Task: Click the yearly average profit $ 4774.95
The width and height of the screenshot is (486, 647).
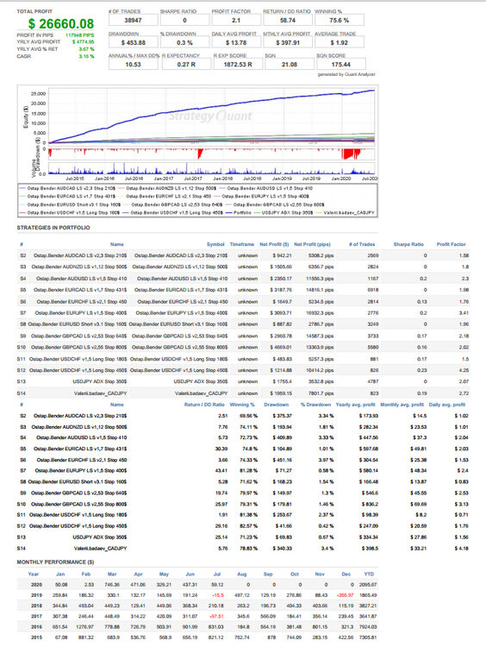Action: tap(83, 42)
